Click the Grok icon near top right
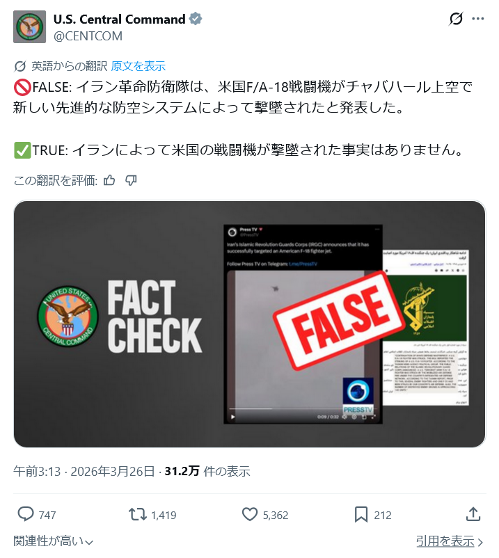 tap(456, 19)
